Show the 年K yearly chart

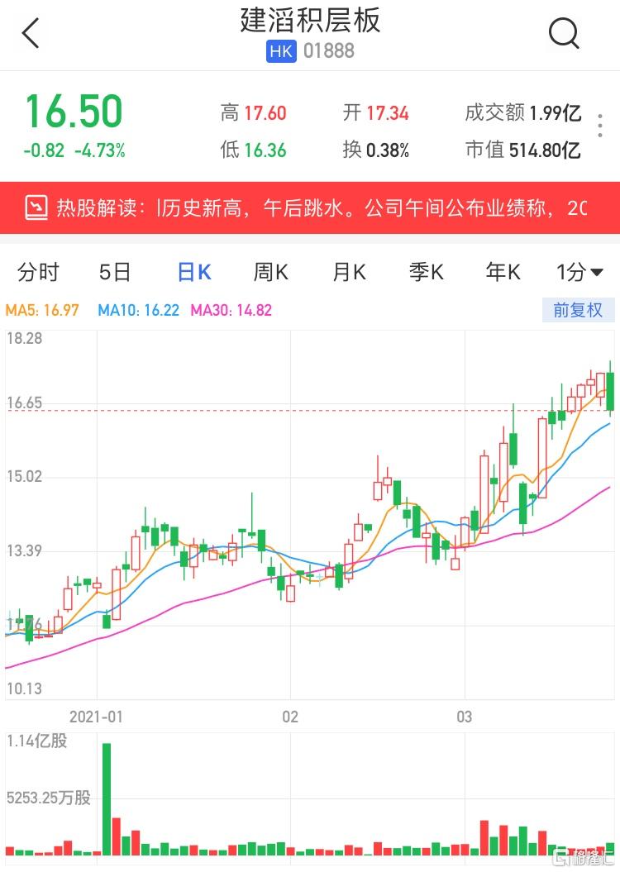pyautogui.click(x=503, y=272)
